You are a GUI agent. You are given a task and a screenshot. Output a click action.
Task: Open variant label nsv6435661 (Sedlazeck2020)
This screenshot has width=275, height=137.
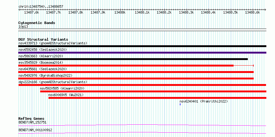43,69
